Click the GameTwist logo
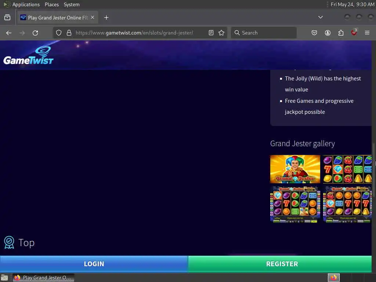This screenshot has height=282, width=376. pyautogui.click(x=28, y=55)
